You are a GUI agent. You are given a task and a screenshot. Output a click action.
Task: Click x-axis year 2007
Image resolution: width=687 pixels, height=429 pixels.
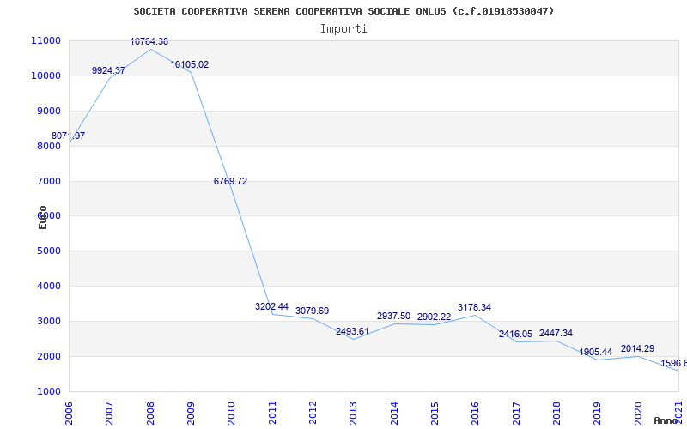pos(110,414)
